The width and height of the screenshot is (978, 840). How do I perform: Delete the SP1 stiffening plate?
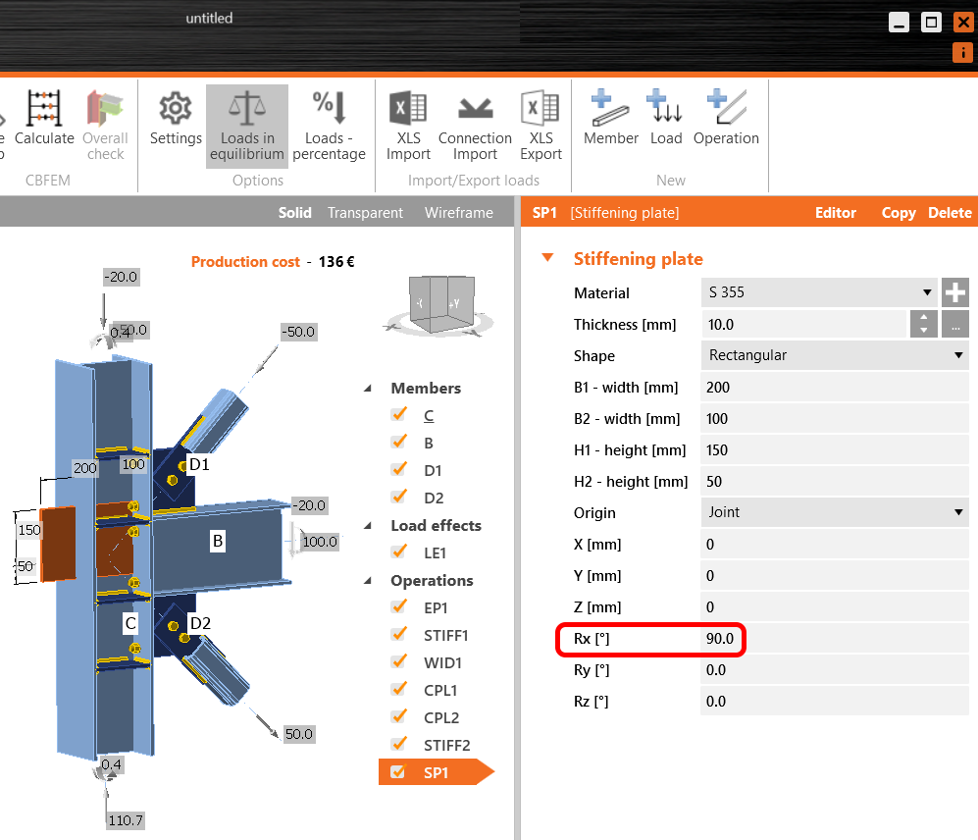[x=950, y=212]
